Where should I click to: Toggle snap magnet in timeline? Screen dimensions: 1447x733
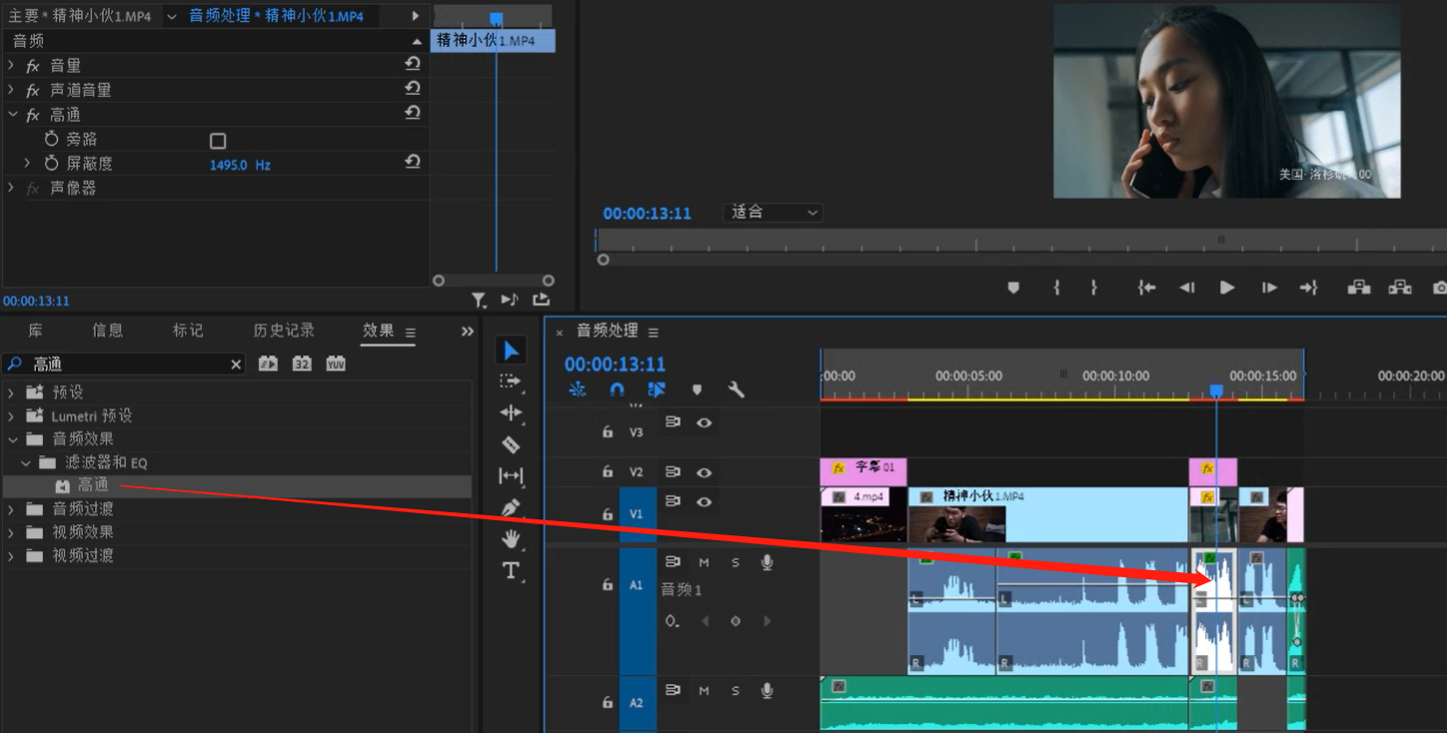(x=617, y=389)
